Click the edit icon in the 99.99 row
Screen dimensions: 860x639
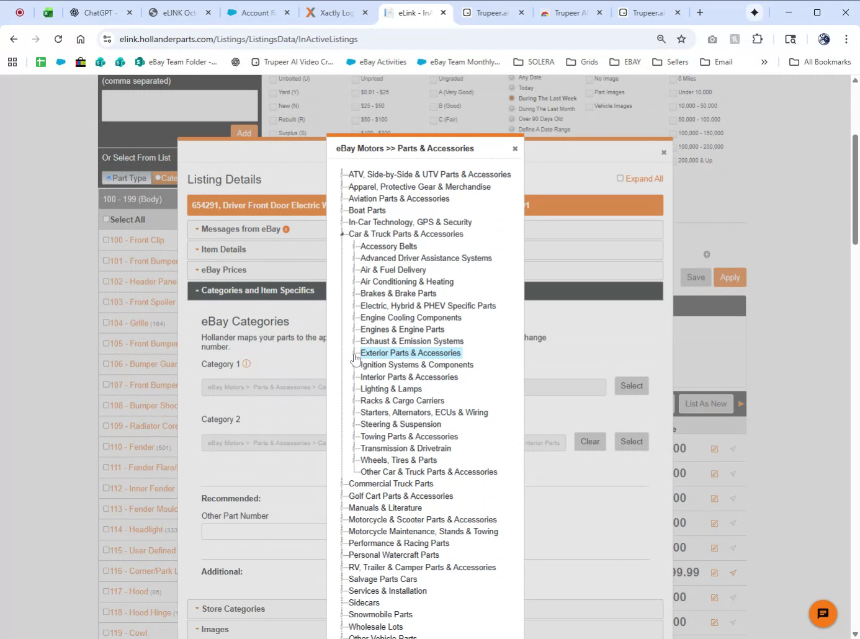point(714,573)
